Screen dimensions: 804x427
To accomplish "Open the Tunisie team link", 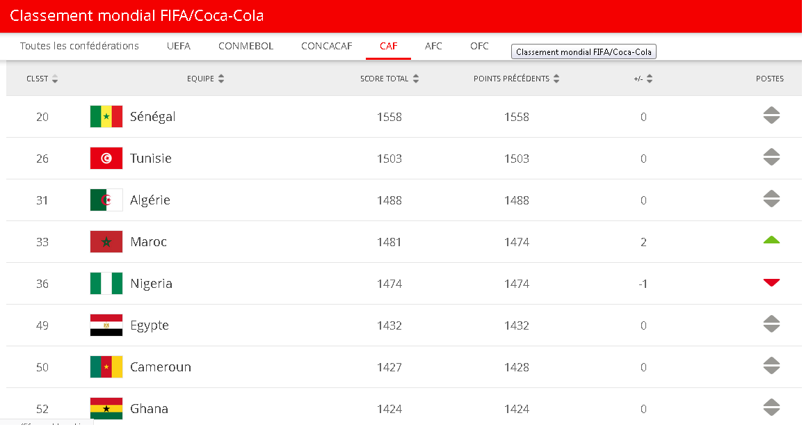I will [151, 159].
